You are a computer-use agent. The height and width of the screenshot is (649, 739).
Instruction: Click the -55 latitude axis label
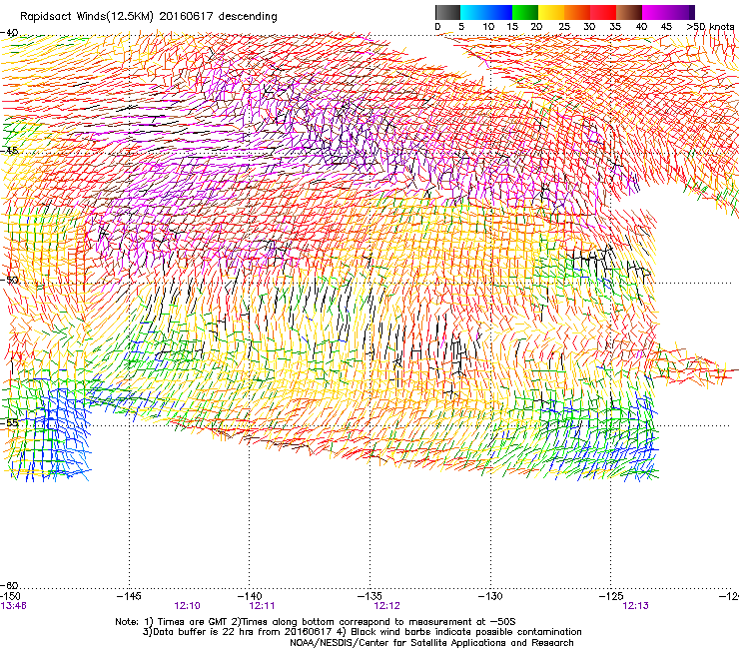[x=9, y=422]
